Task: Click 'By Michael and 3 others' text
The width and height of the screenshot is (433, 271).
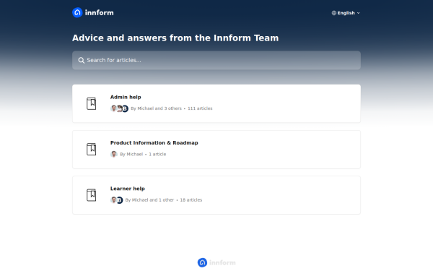Action: tap(156, 108)
